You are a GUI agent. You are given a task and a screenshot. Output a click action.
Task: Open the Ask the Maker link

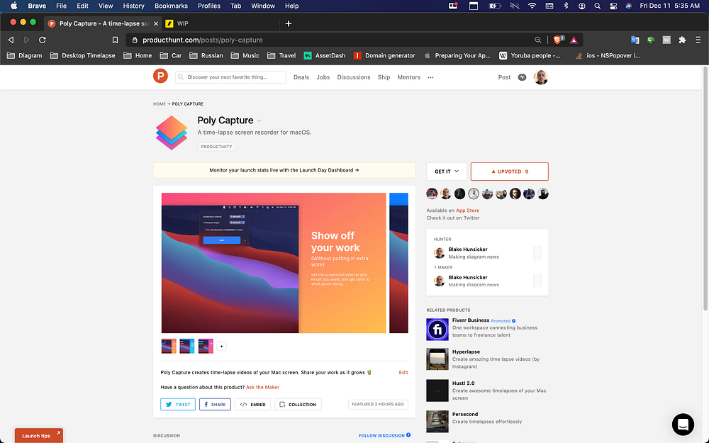262,388
